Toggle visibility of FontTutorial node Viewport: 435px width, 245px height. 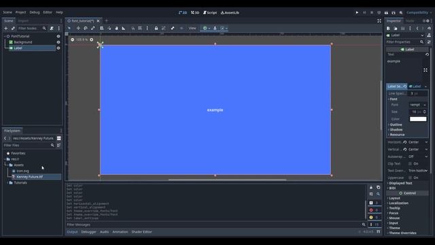pos(58,36)
